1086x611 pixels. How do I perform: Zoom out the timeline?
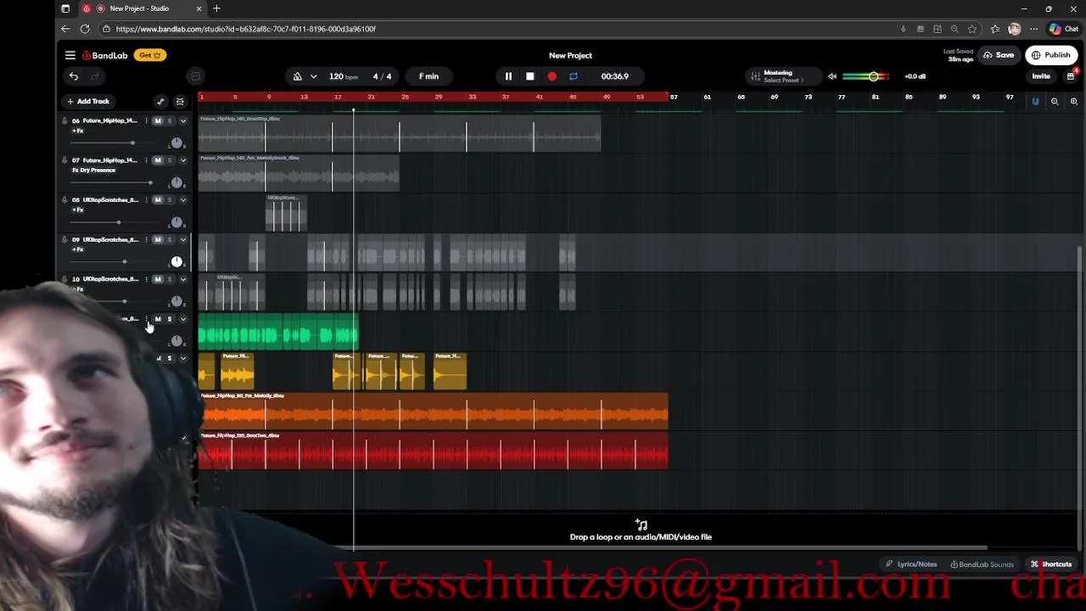pyautogui.click(x=1055, y=101)
